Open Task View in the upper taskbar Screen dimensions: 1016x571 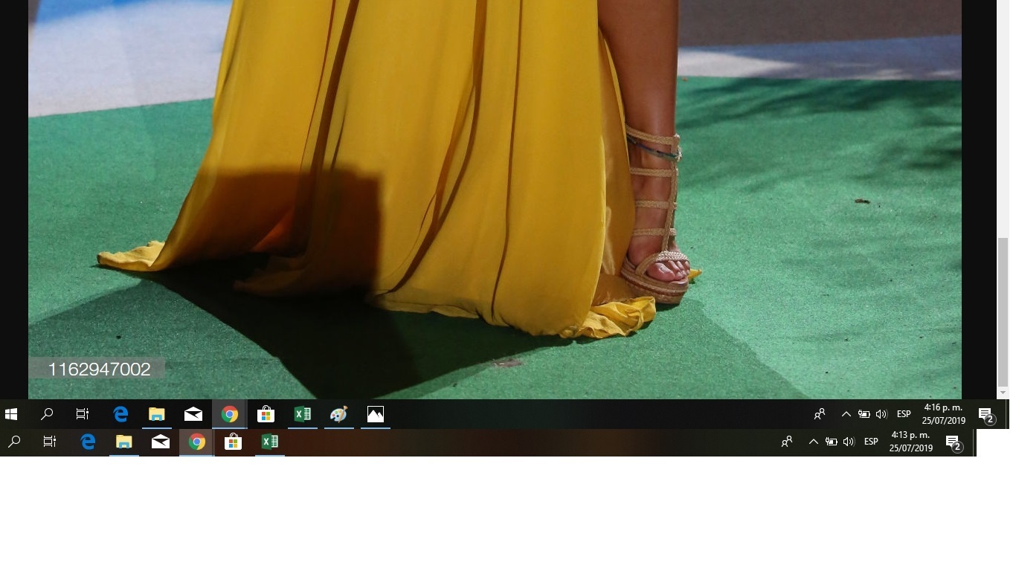click(x=83, y=414)
